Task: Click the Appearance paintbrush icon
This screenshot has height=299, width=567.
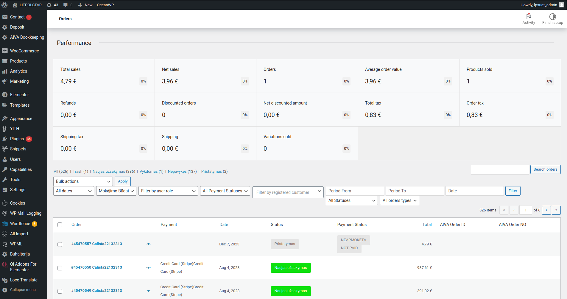Action: (x=5, y=119)
